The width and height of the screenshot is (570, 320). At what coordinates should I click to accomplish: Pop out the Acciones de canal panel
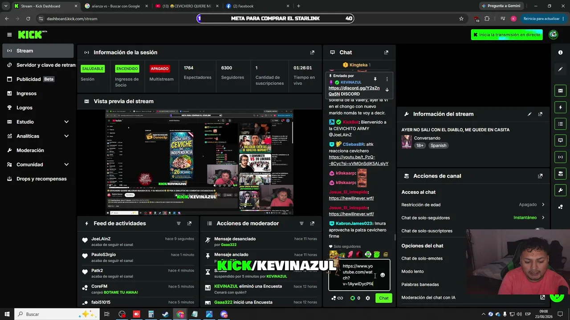click(540, 176)
